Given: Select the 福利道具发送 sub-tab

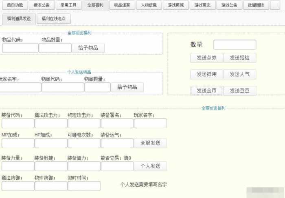Looking at the screenshot, I should tap(19, 19).
